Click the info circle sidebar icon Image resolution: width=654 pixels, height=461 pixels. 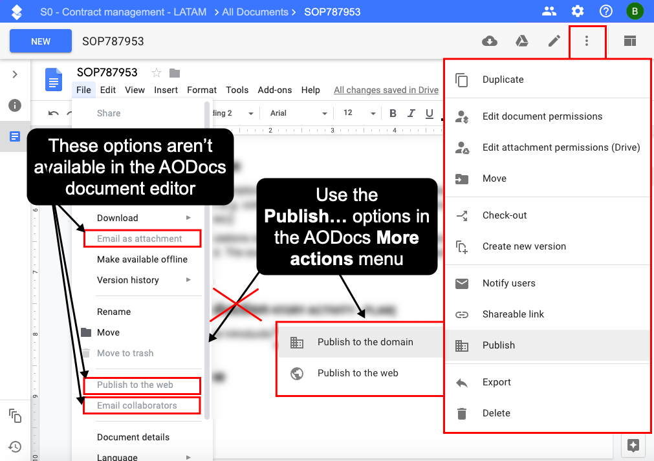coord(15,105)
